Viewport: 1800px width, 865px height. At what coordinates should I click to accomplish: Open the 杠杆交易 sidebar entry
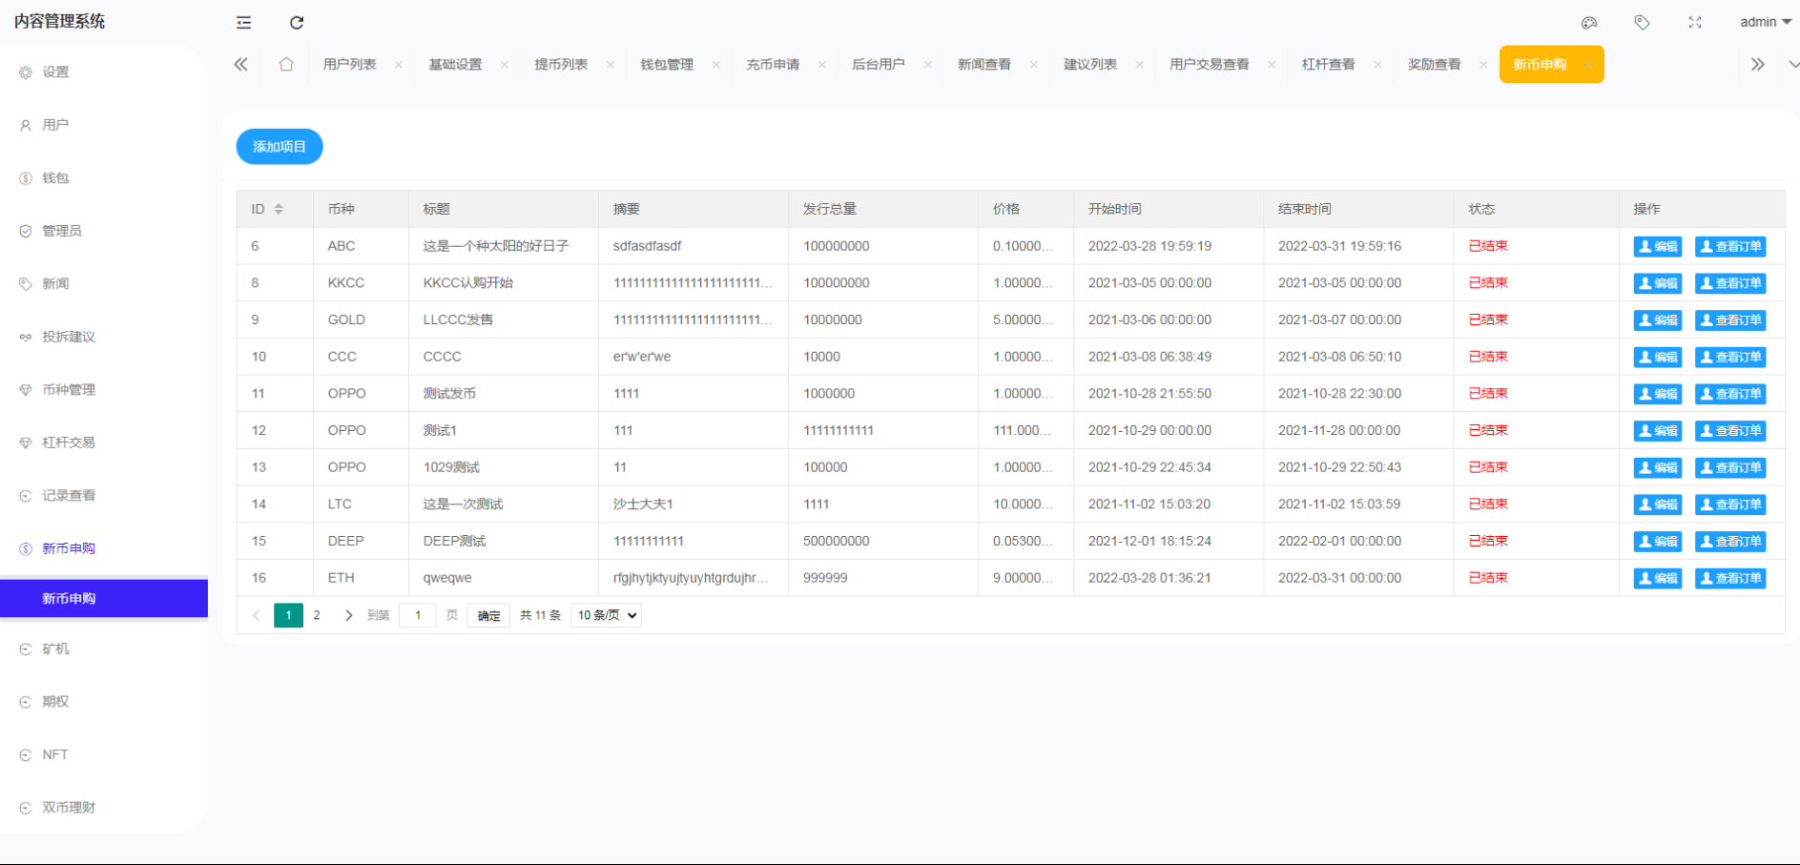coord(67,442)
